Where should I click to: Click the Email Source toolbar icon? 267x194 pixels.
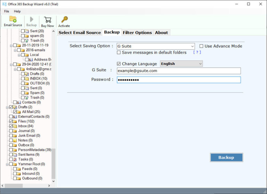tap(13, 19)
